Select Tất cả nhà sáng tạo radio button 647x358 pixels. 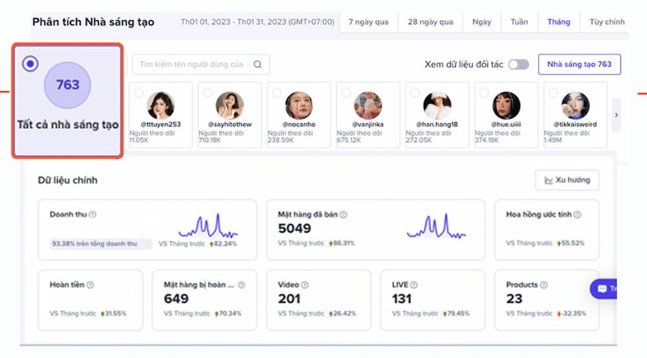[x=30, y=63]
